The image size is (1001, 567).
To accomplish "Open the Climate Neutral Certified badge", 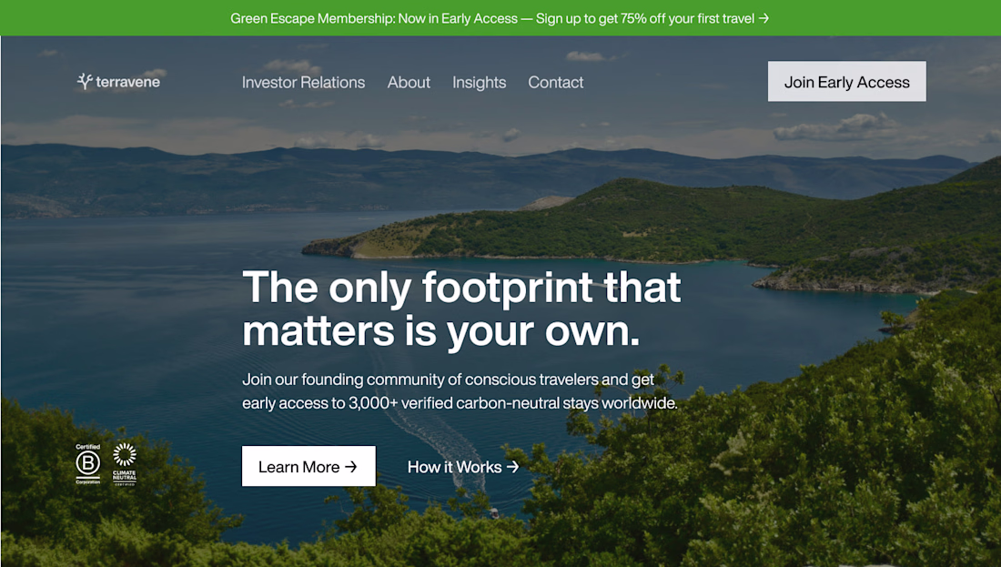I will (x=125, y=464).
